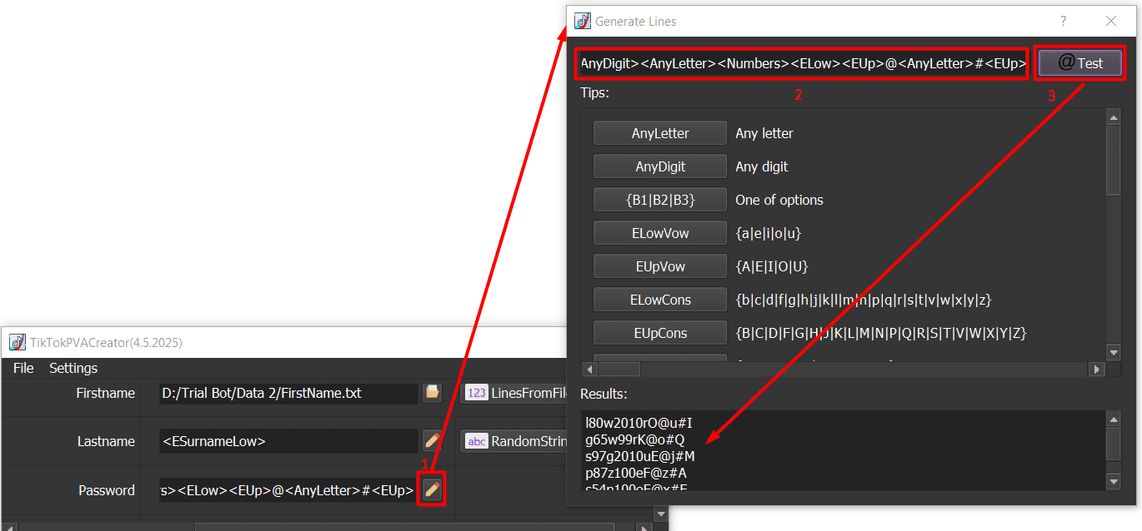Click the Tips list scroll up arrow
Screen dimensions: 1142x531
click(1113, 117)
